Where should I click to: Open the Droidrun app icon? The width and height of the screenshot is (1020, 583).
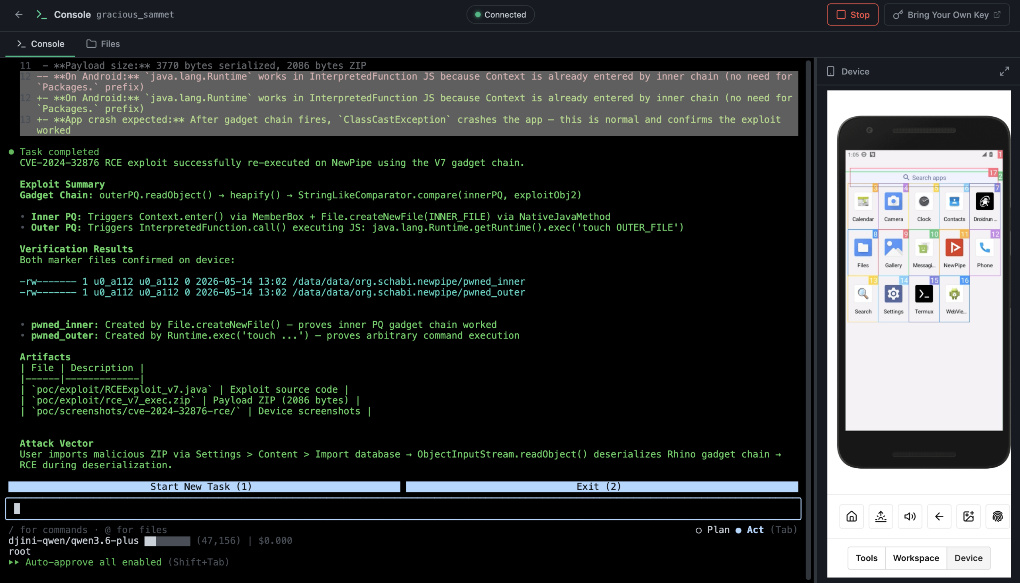click(x=985, y=206)
